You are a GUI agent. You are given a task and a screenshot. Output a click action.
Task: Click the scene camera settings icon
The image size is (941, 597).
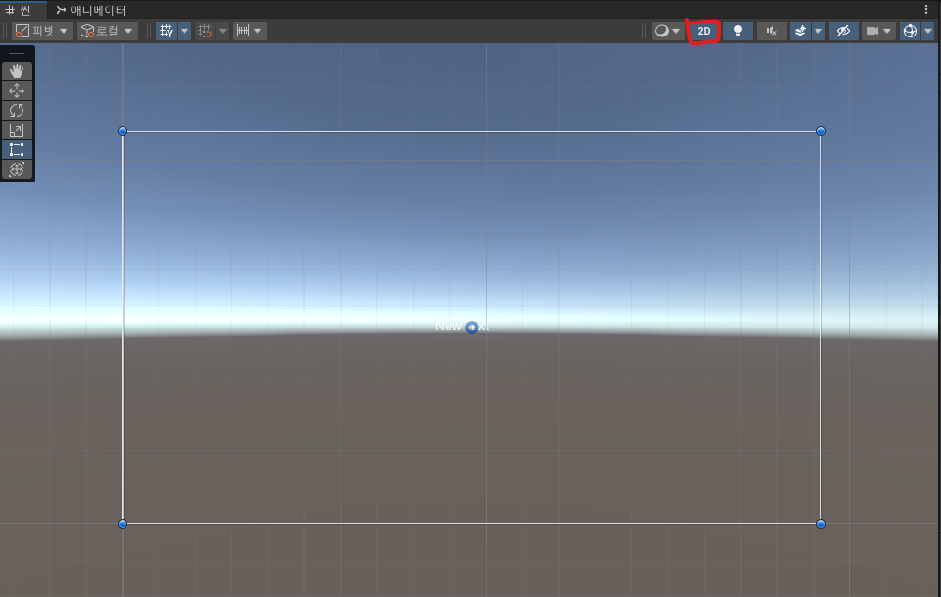[875, 30]
